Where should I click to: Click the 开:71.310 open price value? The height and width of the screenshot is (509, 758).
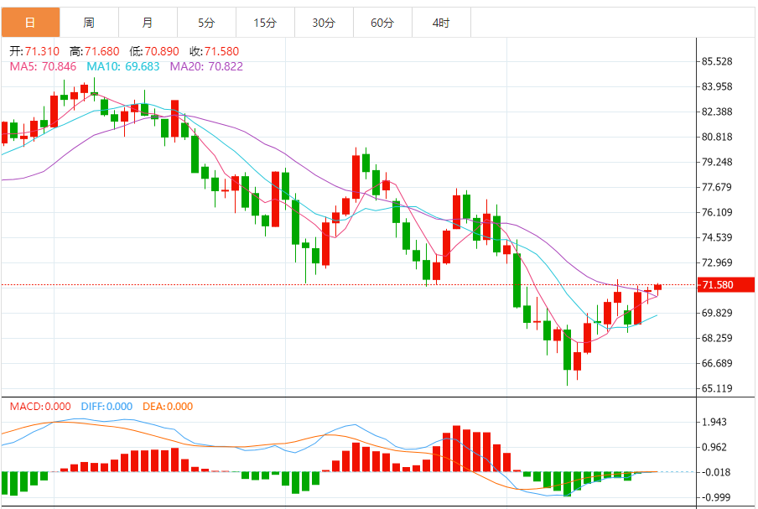34,51
